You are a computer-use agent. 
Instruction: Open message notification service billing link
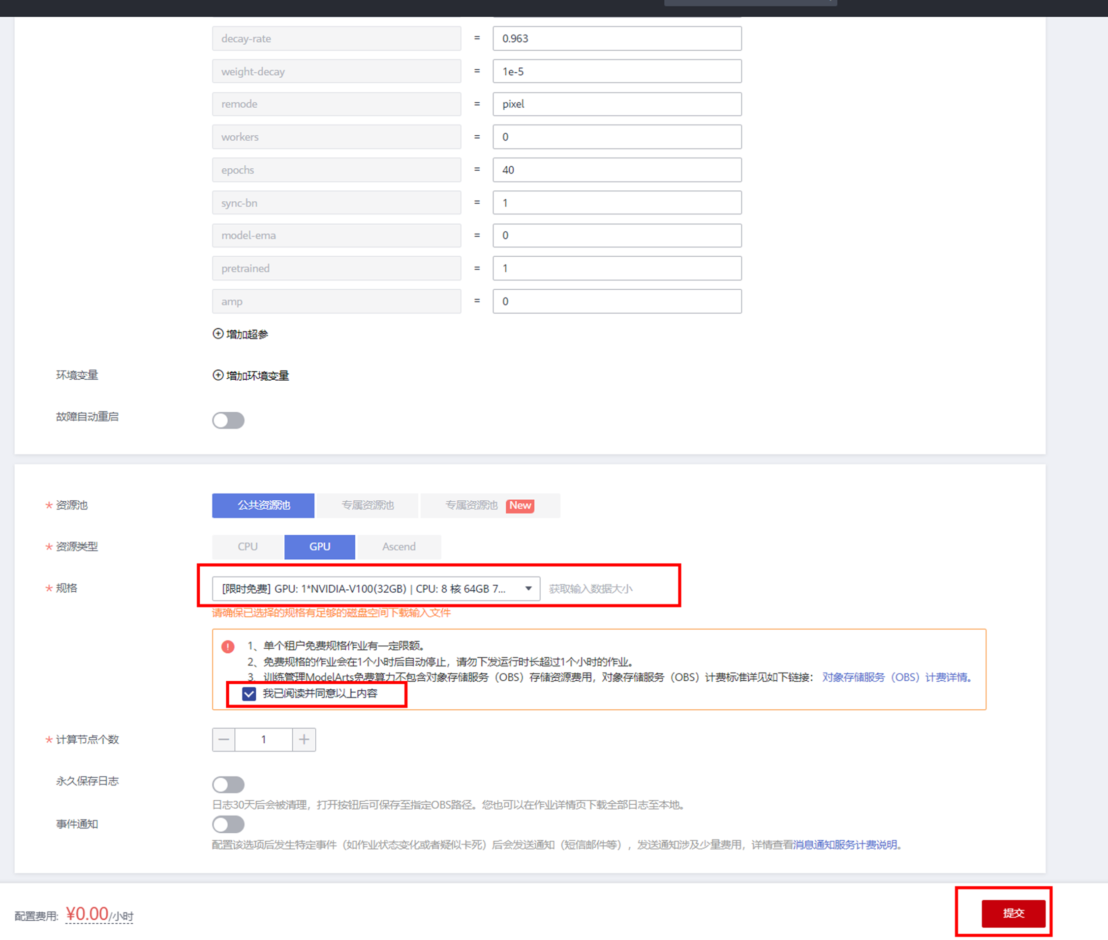click(845, 845)
